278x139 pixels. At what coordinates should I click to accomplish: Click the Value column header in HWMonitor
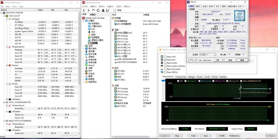pyautogui.click(x=43, y=10)
